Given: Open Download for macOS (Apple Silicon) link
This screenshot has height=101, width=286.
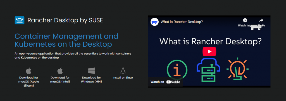Looking at the screenshot, I should coord(29,82).
